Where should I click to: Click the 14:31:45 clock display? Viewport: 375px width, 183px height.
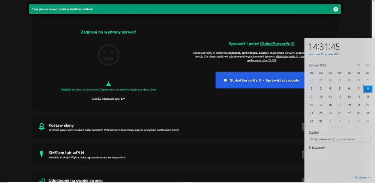[324, 47]
